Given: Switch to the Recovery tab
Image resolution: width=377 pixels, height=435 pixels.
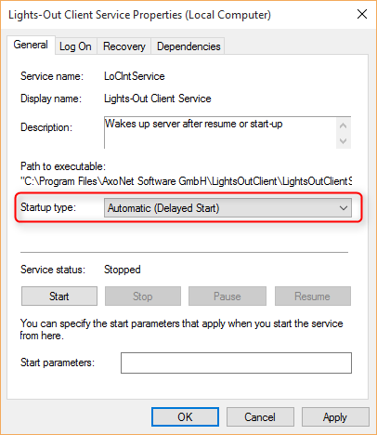Looking at the screenshot, I should [x=123, y=46].
